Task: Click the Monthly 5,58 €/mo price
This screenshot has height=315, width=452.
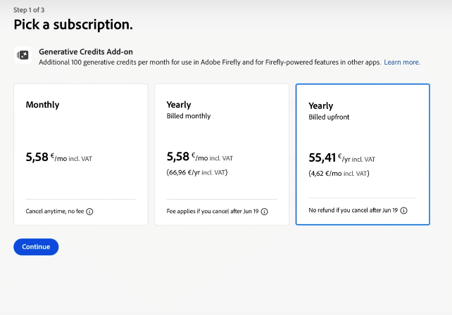Action: (x=59, y=157)
